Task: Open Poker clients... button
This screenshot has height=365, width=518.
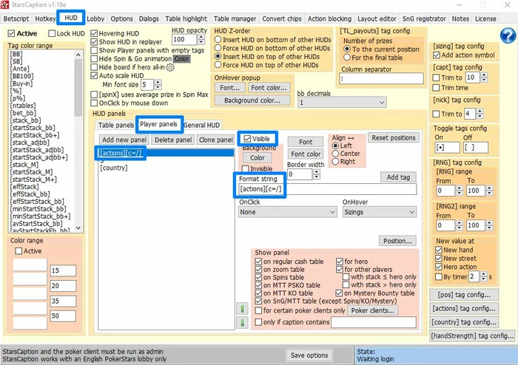Action: point(373,310)
